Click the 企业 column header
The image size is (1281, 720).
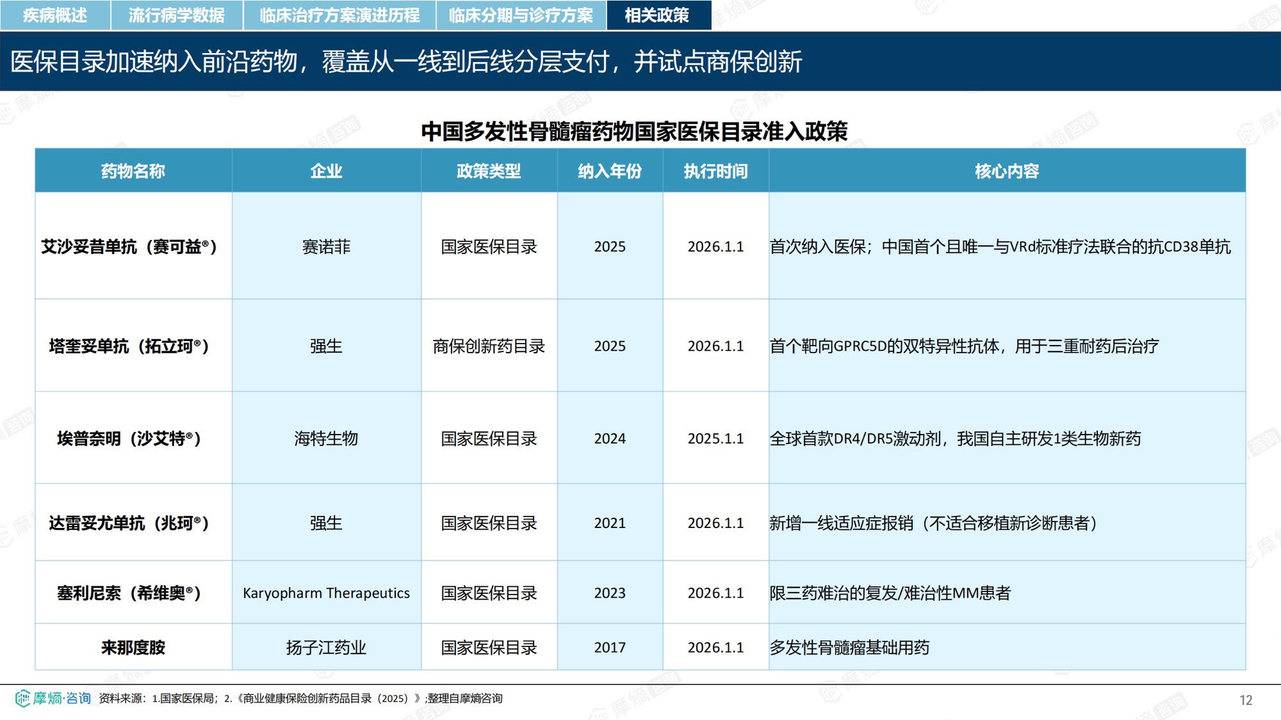(x=327, y=171)
